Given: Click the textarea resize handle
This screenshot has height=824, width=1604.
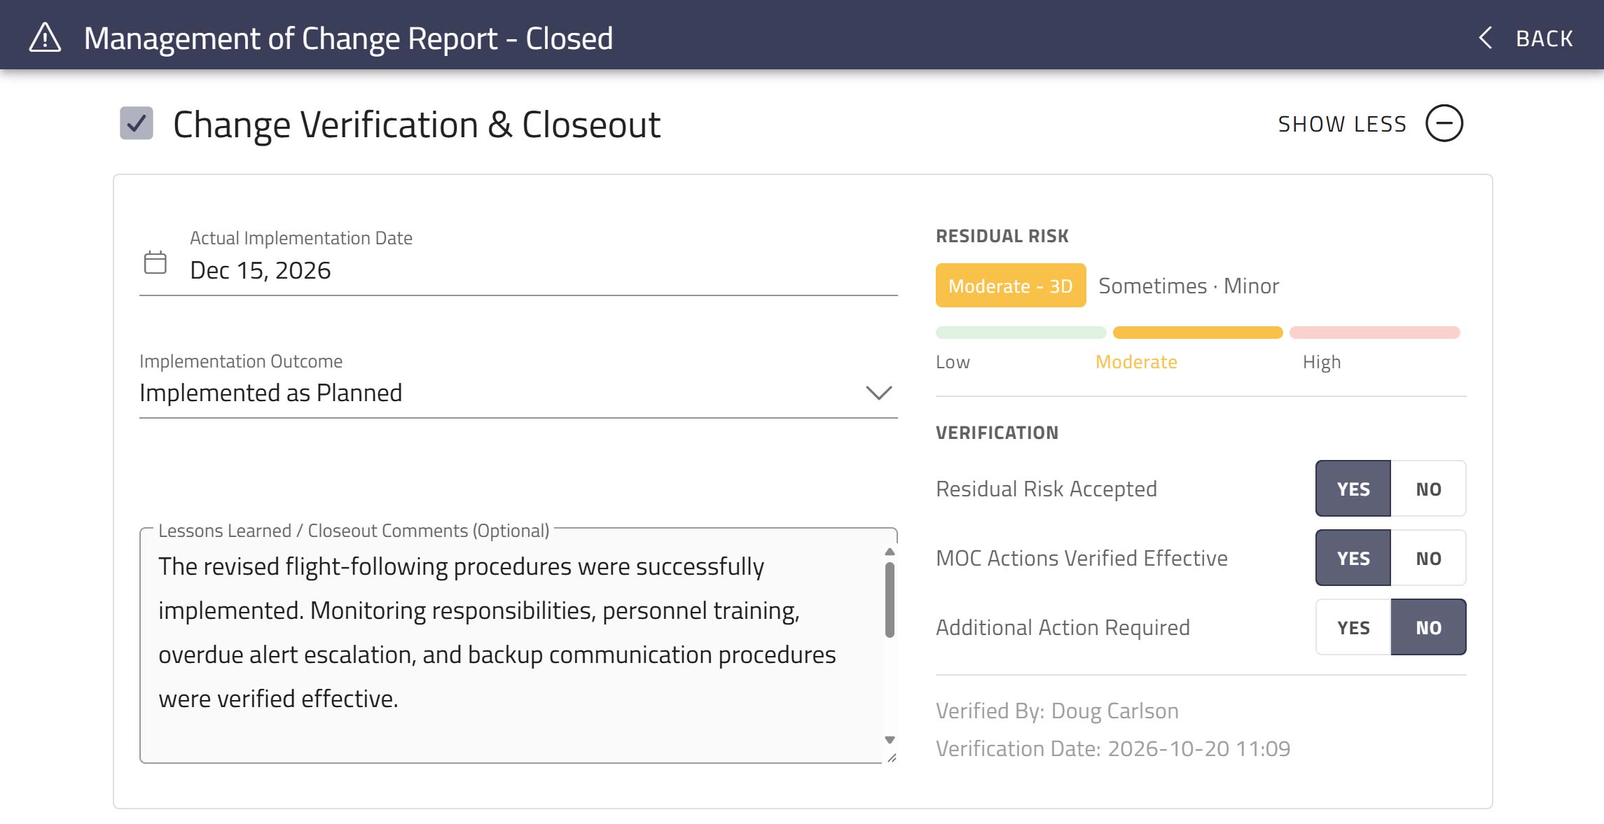Looking at the screenshot, I should 892,757.
